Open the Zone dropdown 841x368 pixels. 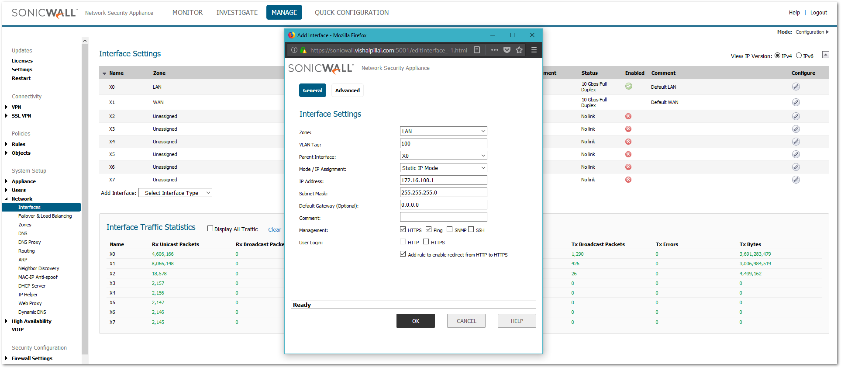[443, 131]
